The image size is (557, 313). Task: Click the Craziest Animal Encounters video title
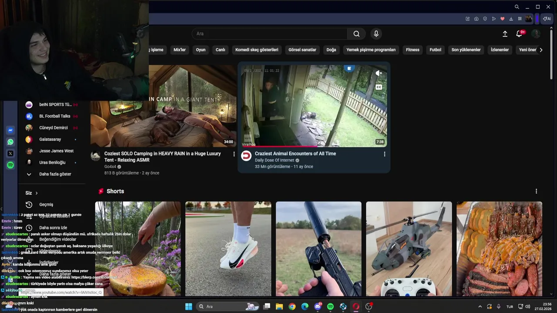click(x=295, y=153)
